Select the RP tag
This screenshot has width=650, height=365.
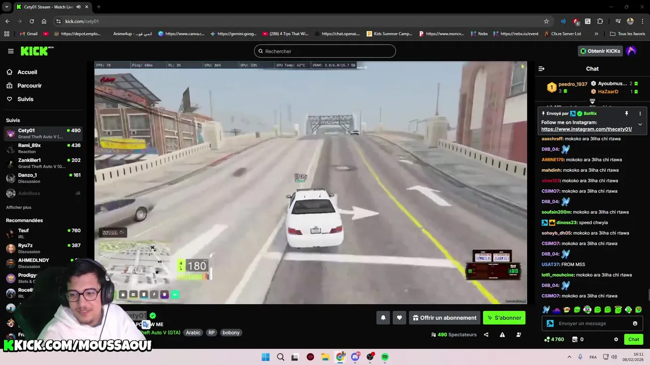(x=212, y=333)
